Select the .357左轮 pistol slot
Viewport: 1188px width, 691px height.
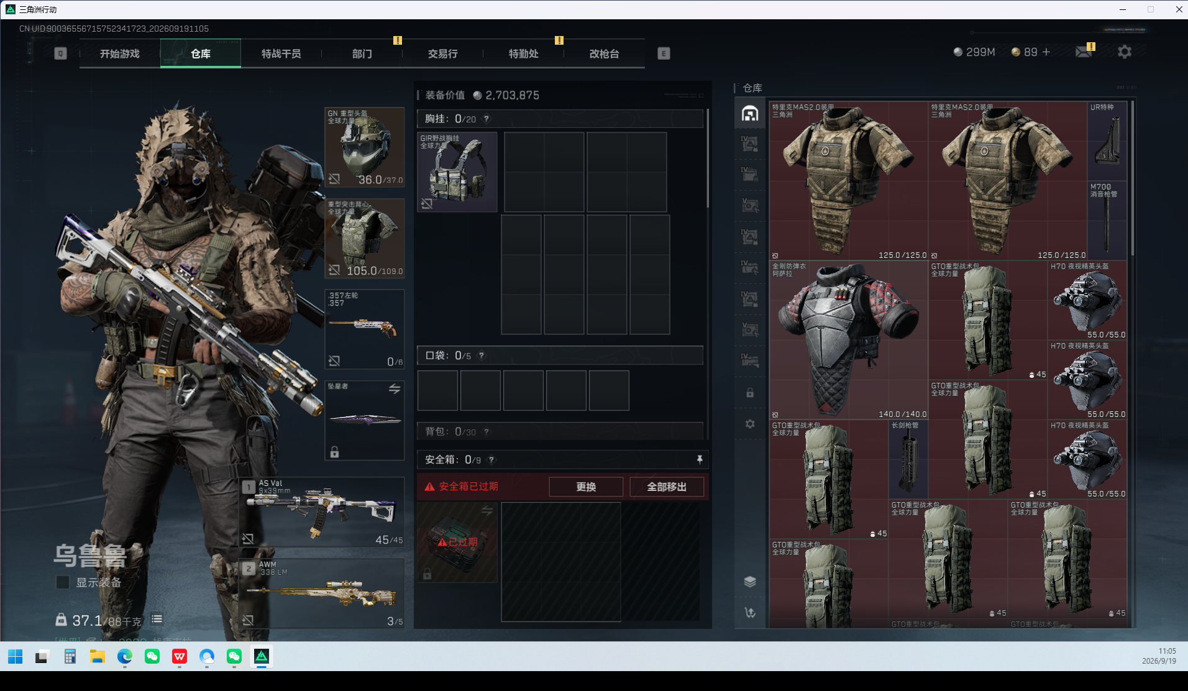point(365,329)
